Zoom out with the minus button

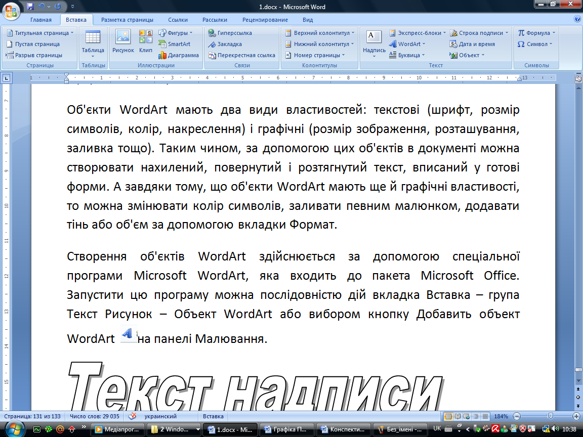516,416
